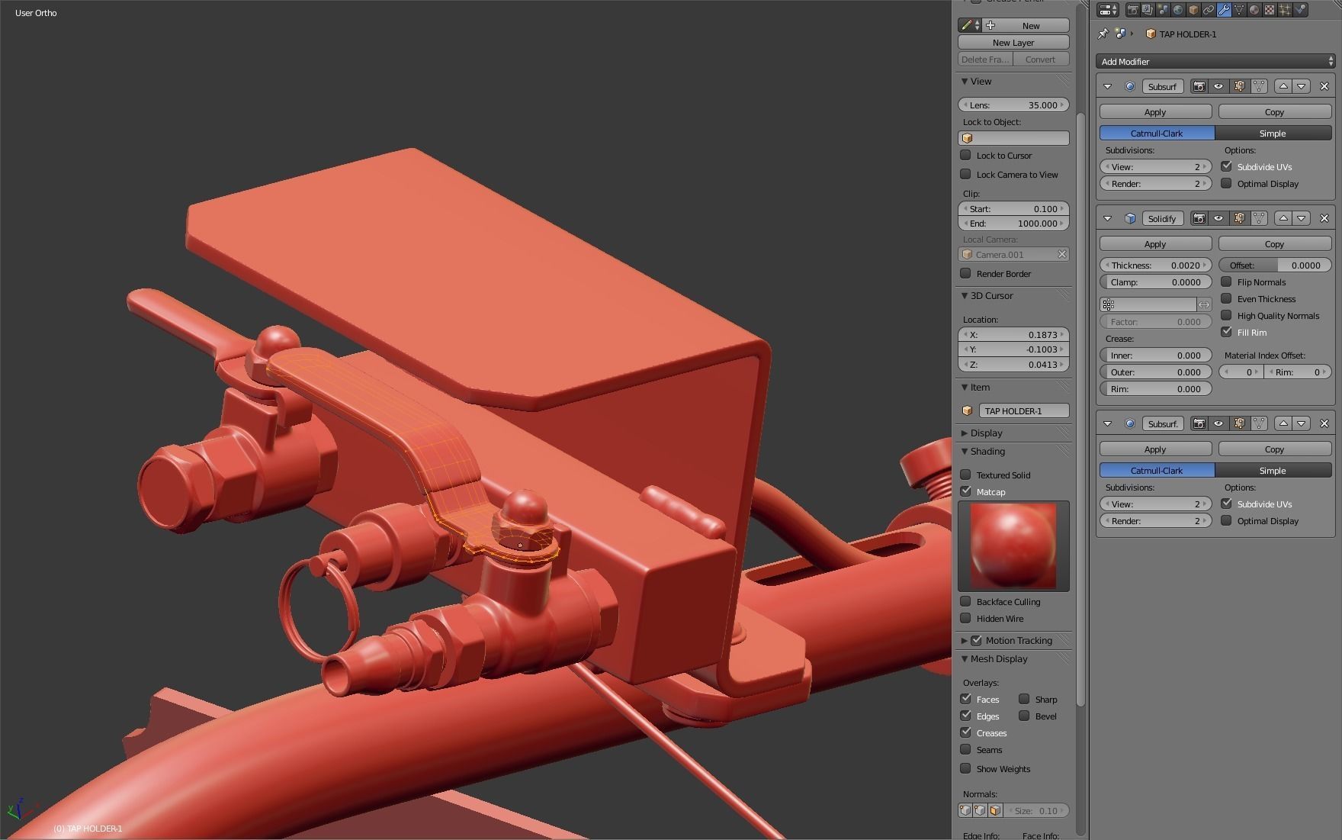This screenshot has width=1342, height=840.
Task: Open the Physics properties tab
Action: click(x=1300, y=10)
